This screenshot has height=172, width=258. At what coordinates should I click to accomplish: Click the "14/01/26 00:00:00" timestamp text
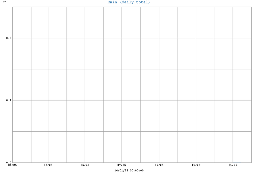(x=129, y=171)
